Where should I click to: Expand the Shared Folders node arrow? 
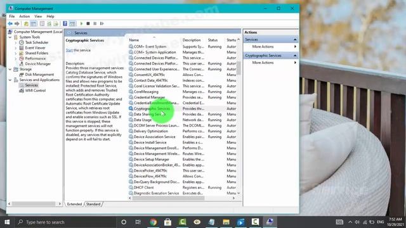click(16, 53)
